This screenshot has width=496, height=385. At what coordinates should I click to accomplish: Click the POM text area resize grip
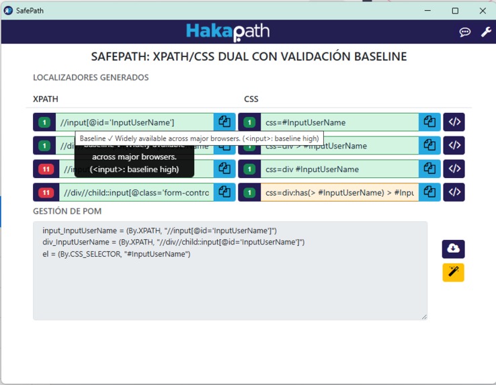424,317
